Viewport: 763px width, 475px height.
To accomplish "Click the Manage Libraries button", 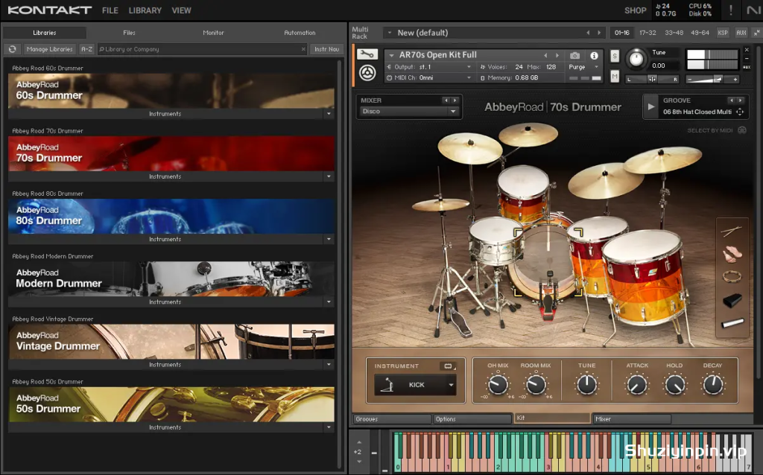I will [x=50, y=49].
